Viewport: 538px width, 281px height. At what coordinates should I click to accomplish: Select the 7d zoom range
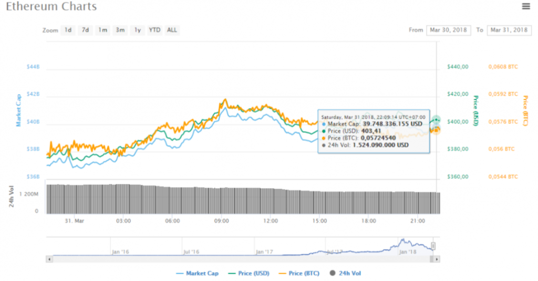[x=85, y=30]
